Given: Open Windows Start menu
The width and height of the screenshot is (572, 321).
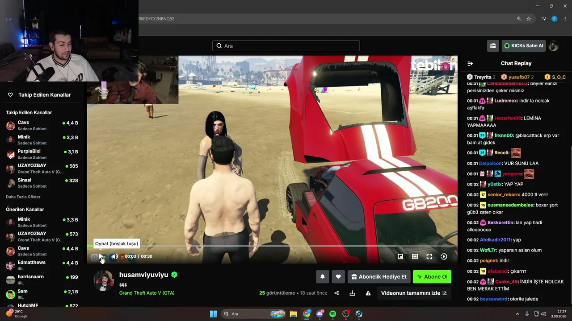Looking at the screenshot, I should point(213,314).
